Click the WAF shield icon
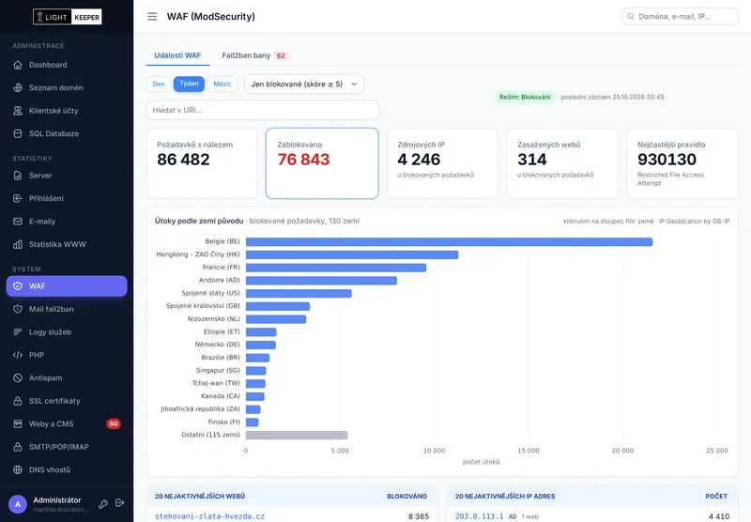 tap(18, 286)
